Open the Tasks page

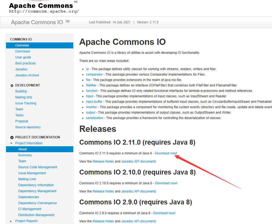tap(19, 115)
